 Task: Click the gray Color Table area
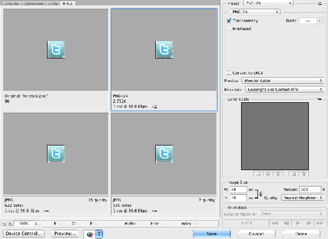click(275, 136)
